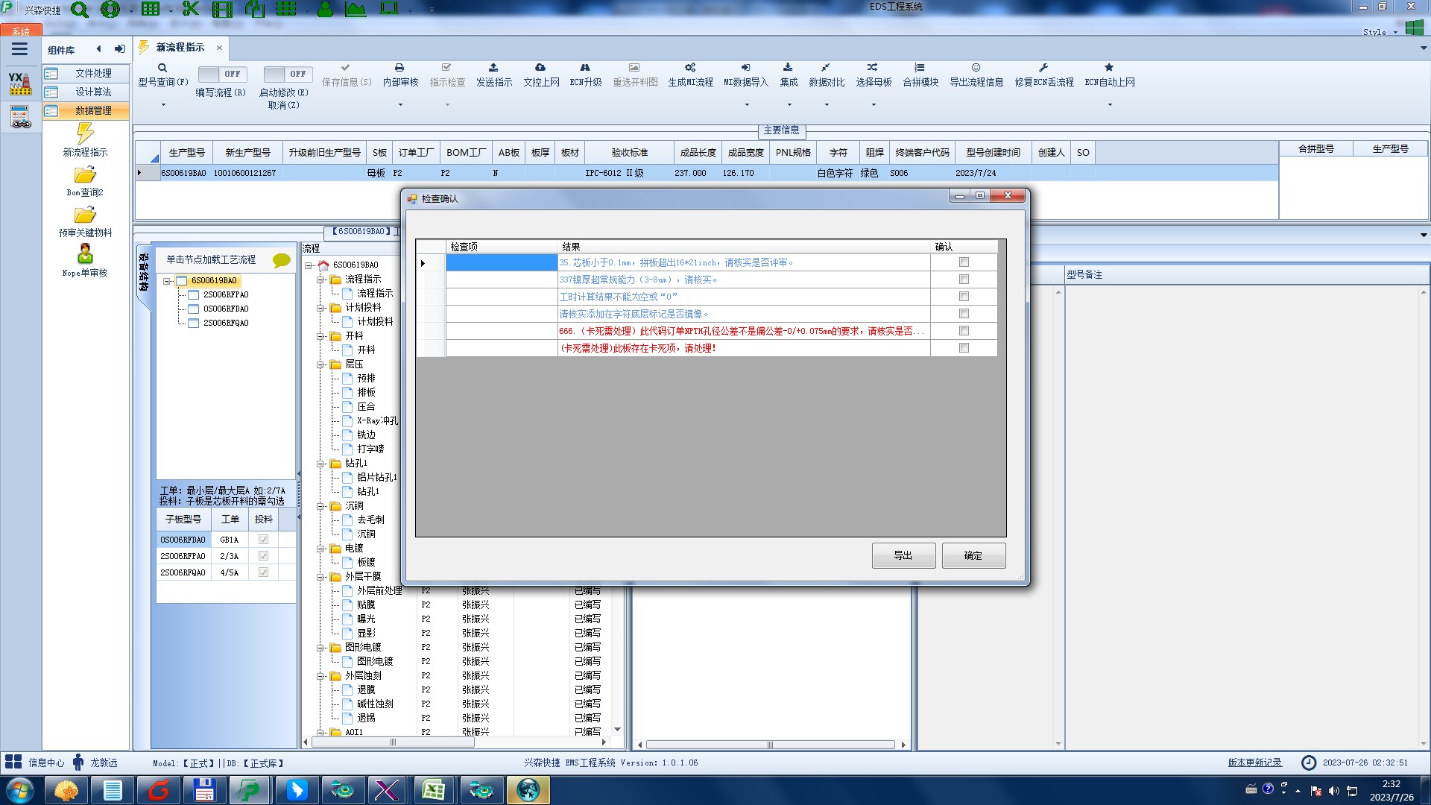Select 数据管理 in the component library list
This screenshot has height=805, width=1431.
pos(93,110)
